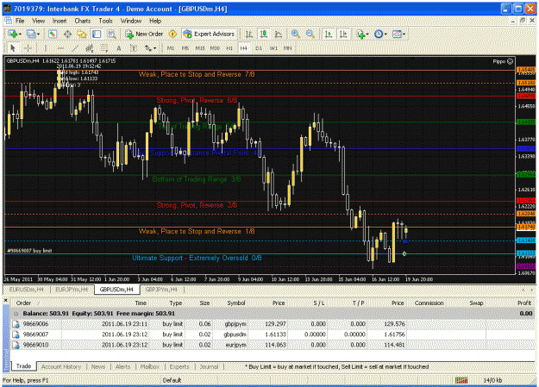
Task: Toggle the Terminal window toolbar icon
Action: click(x=97, y=34)
